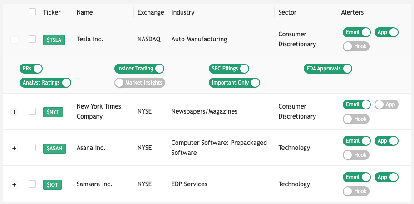Image resolution: width=414 pixels, height=204 pixels.
Task: Expand the Asana Inc. row
Action: (x=14, y=148)
